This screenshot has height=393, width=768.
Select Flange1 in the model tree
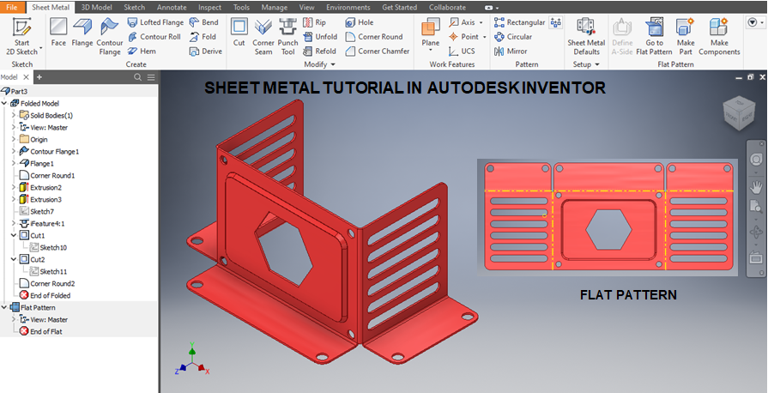click(x=36, y=163)
